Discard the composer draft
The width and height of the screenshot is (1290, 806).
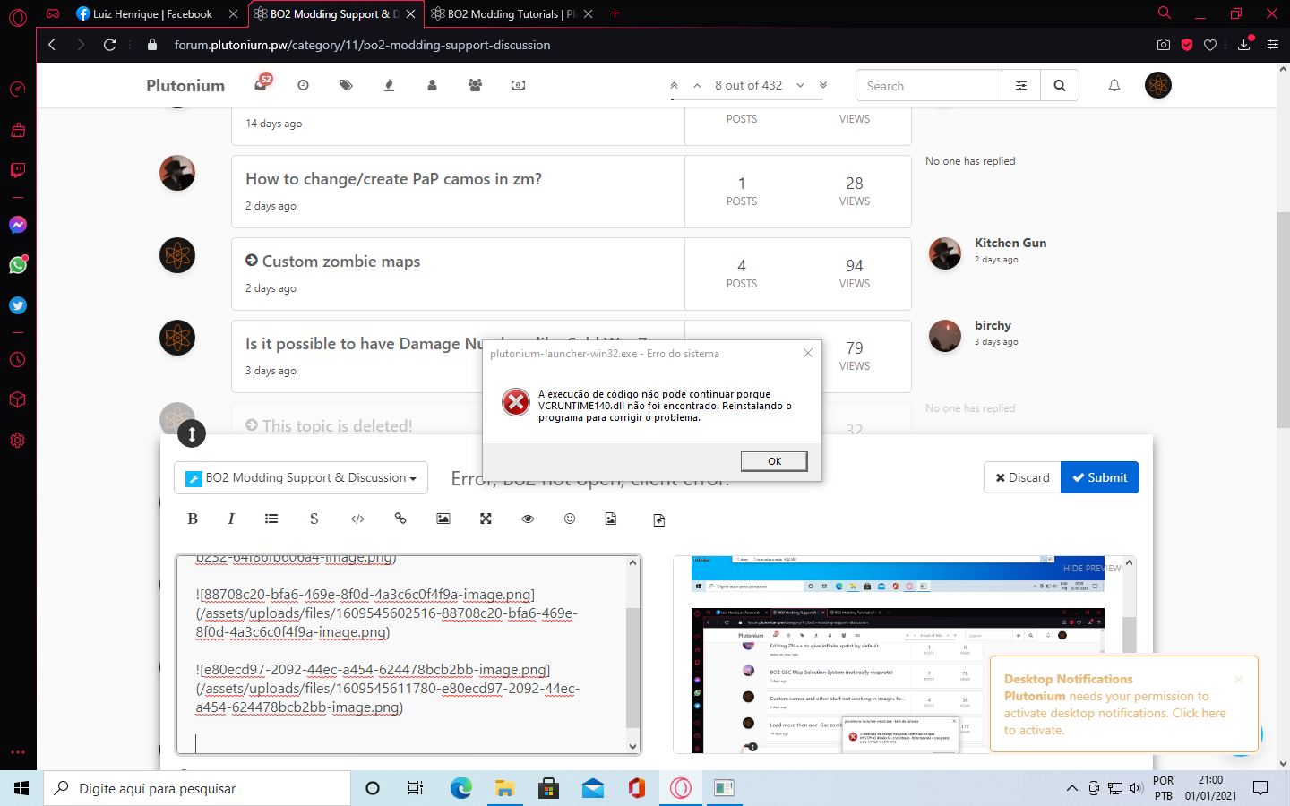point(1022,477)
